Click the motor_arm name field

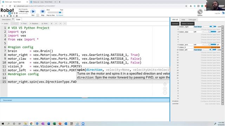coord(186,45)
